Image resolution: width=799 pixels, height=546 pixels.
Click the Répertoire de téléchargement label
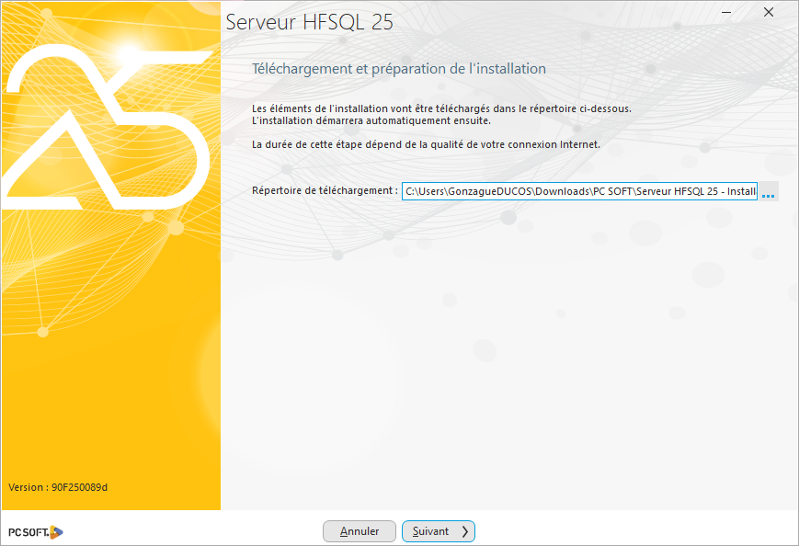tap(323, 191)
